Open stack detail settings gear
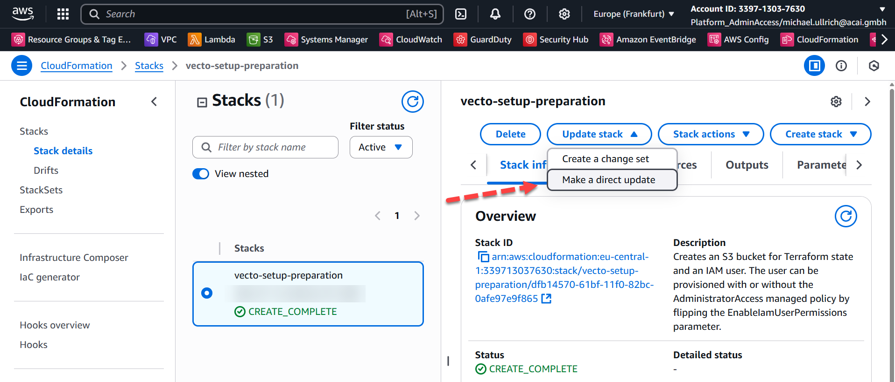The width and height of the screenshot is (895, 382). (836, 102)
